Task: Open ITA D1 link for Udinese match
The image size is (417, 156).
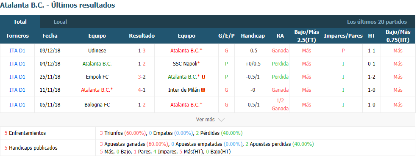Action: (x=17, y=51)
